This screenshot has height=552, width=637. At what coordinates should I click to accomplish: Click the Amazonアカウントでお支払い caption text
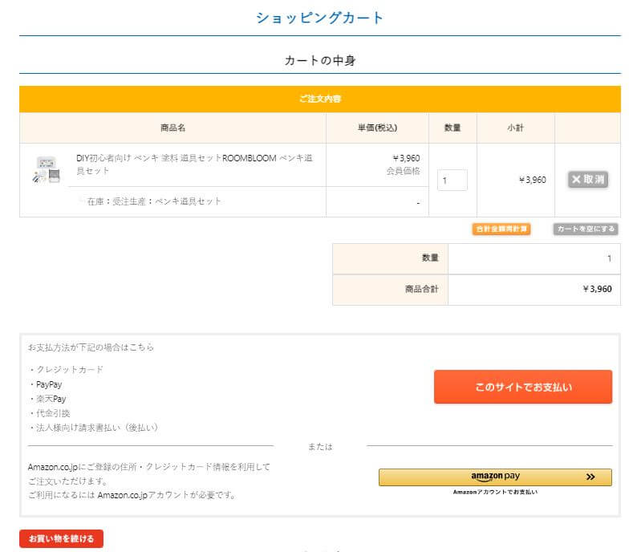pyautogui.click(x=495, y=492)
